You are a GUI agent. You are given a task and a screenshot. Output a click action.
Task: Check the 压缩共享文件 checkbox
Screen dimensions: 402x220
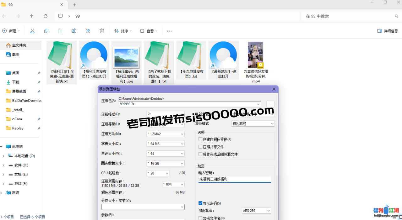point(200,146)
